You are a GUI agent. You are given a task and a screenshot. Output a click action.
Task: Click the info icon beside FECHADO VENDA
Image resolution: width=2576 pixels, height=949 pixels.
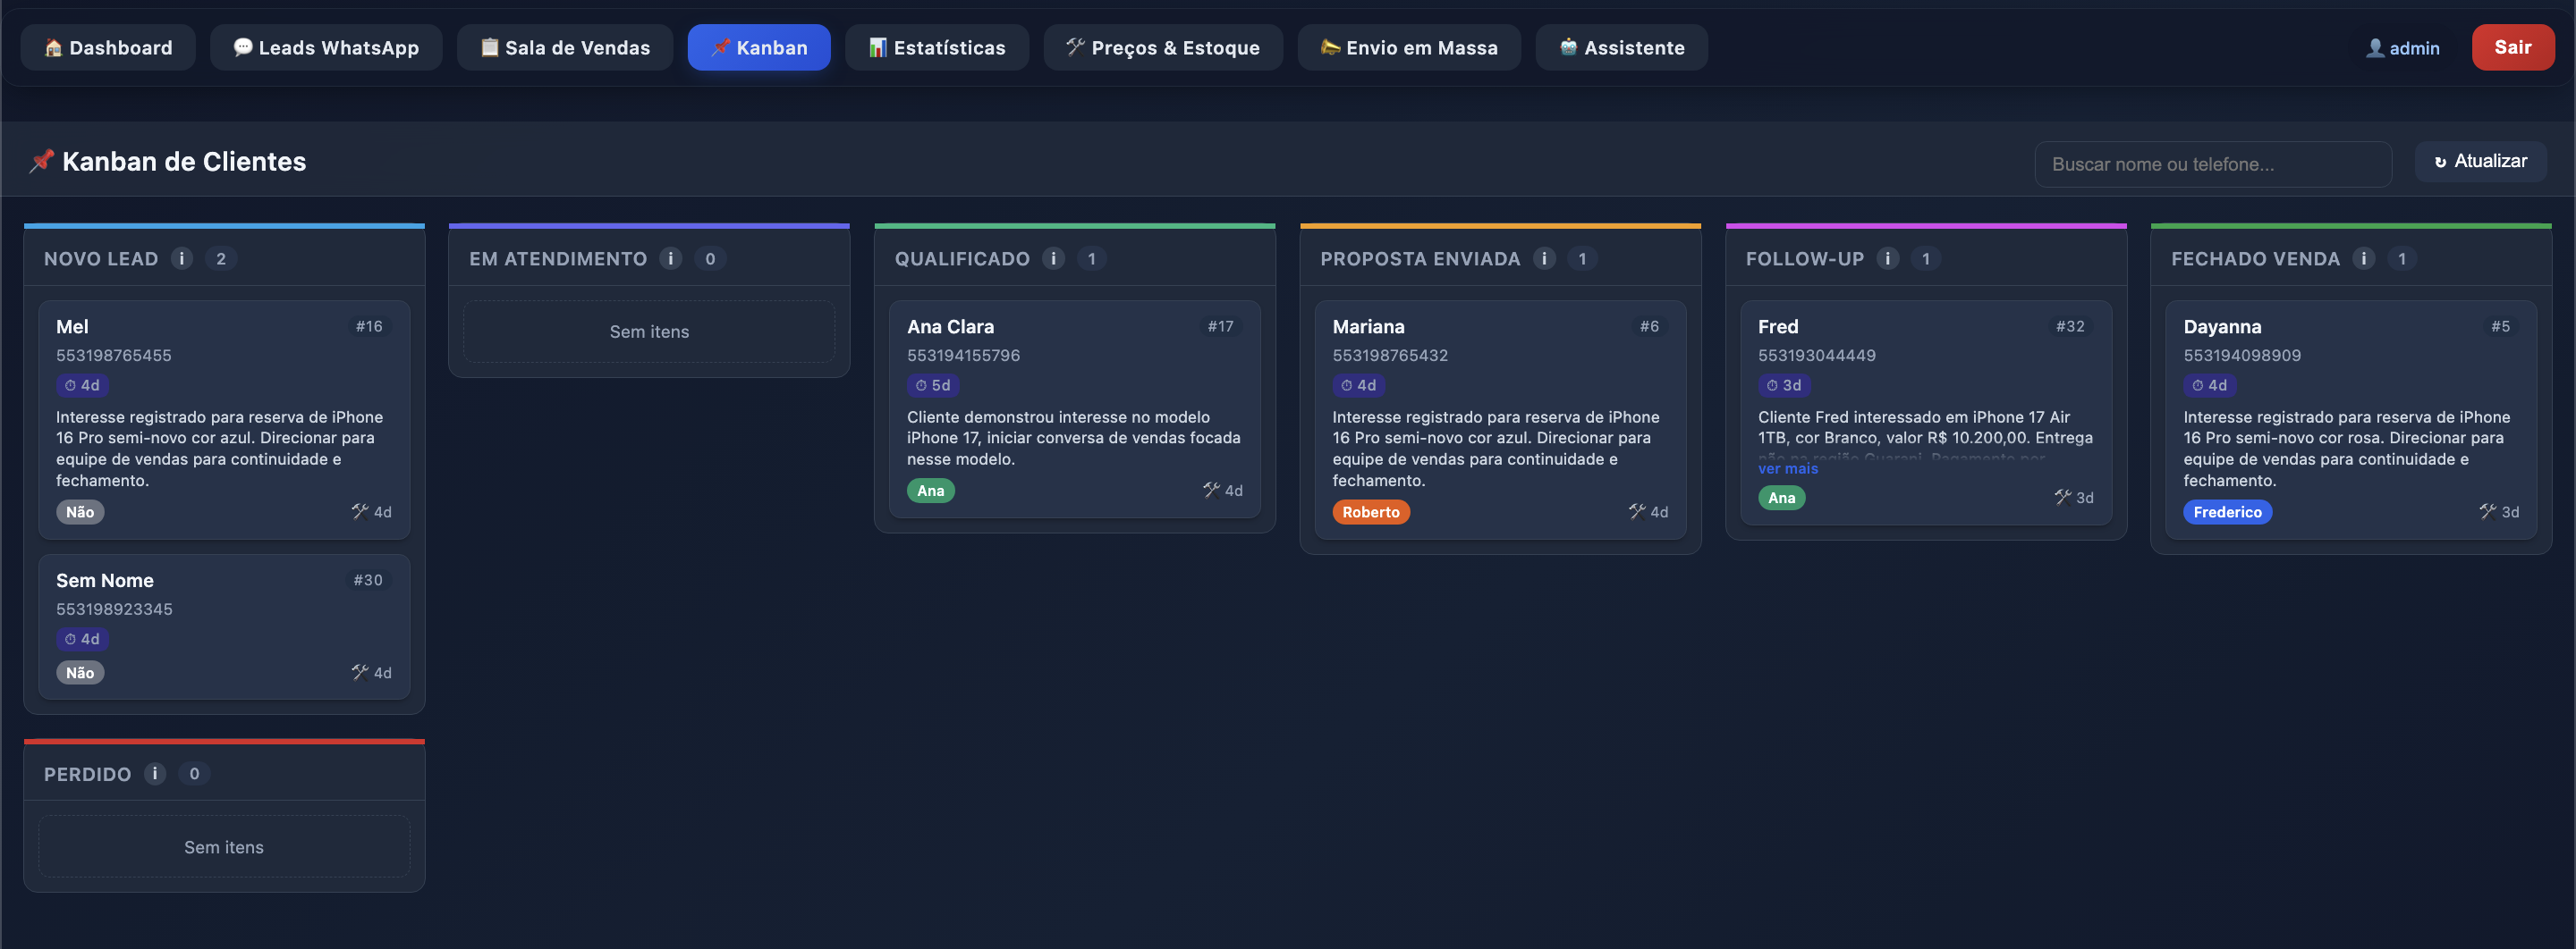click(x=2364, y=259)
